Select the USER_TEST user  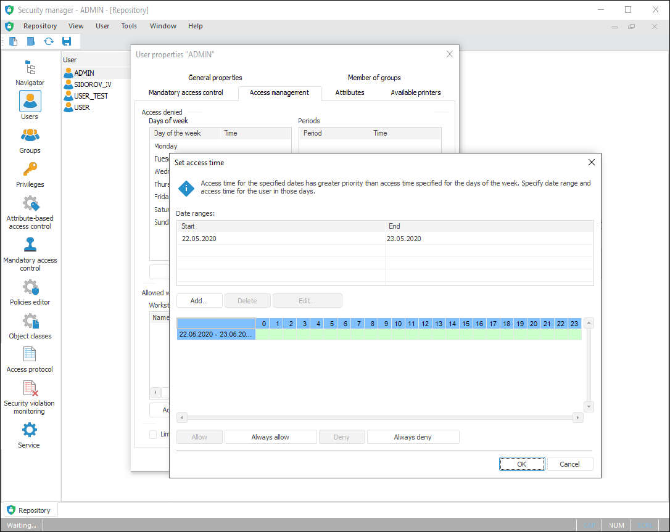(86, 96)
